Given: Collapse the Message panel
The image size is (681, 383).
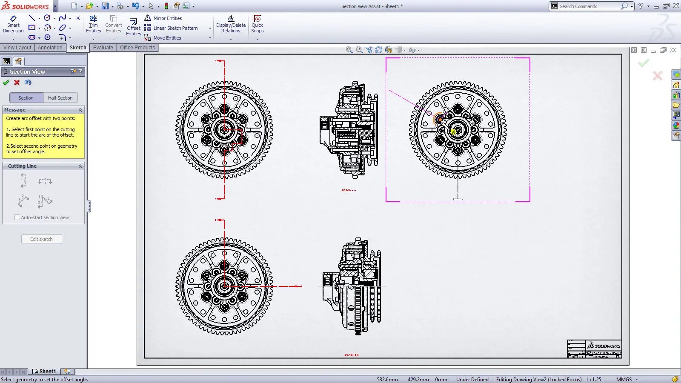Looking at the screenshot, I should (80, 109).
